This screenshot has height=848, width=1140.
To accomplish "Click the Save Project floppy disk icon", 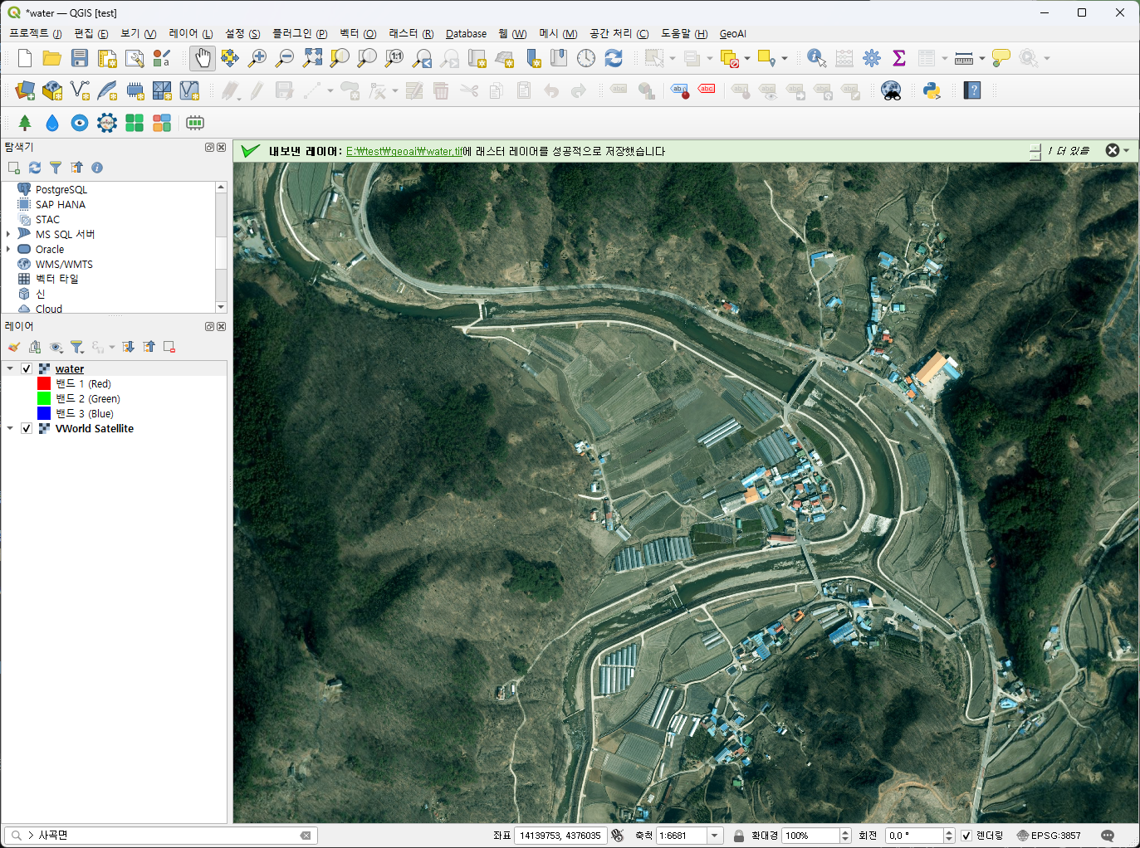I will click(80, 58).
